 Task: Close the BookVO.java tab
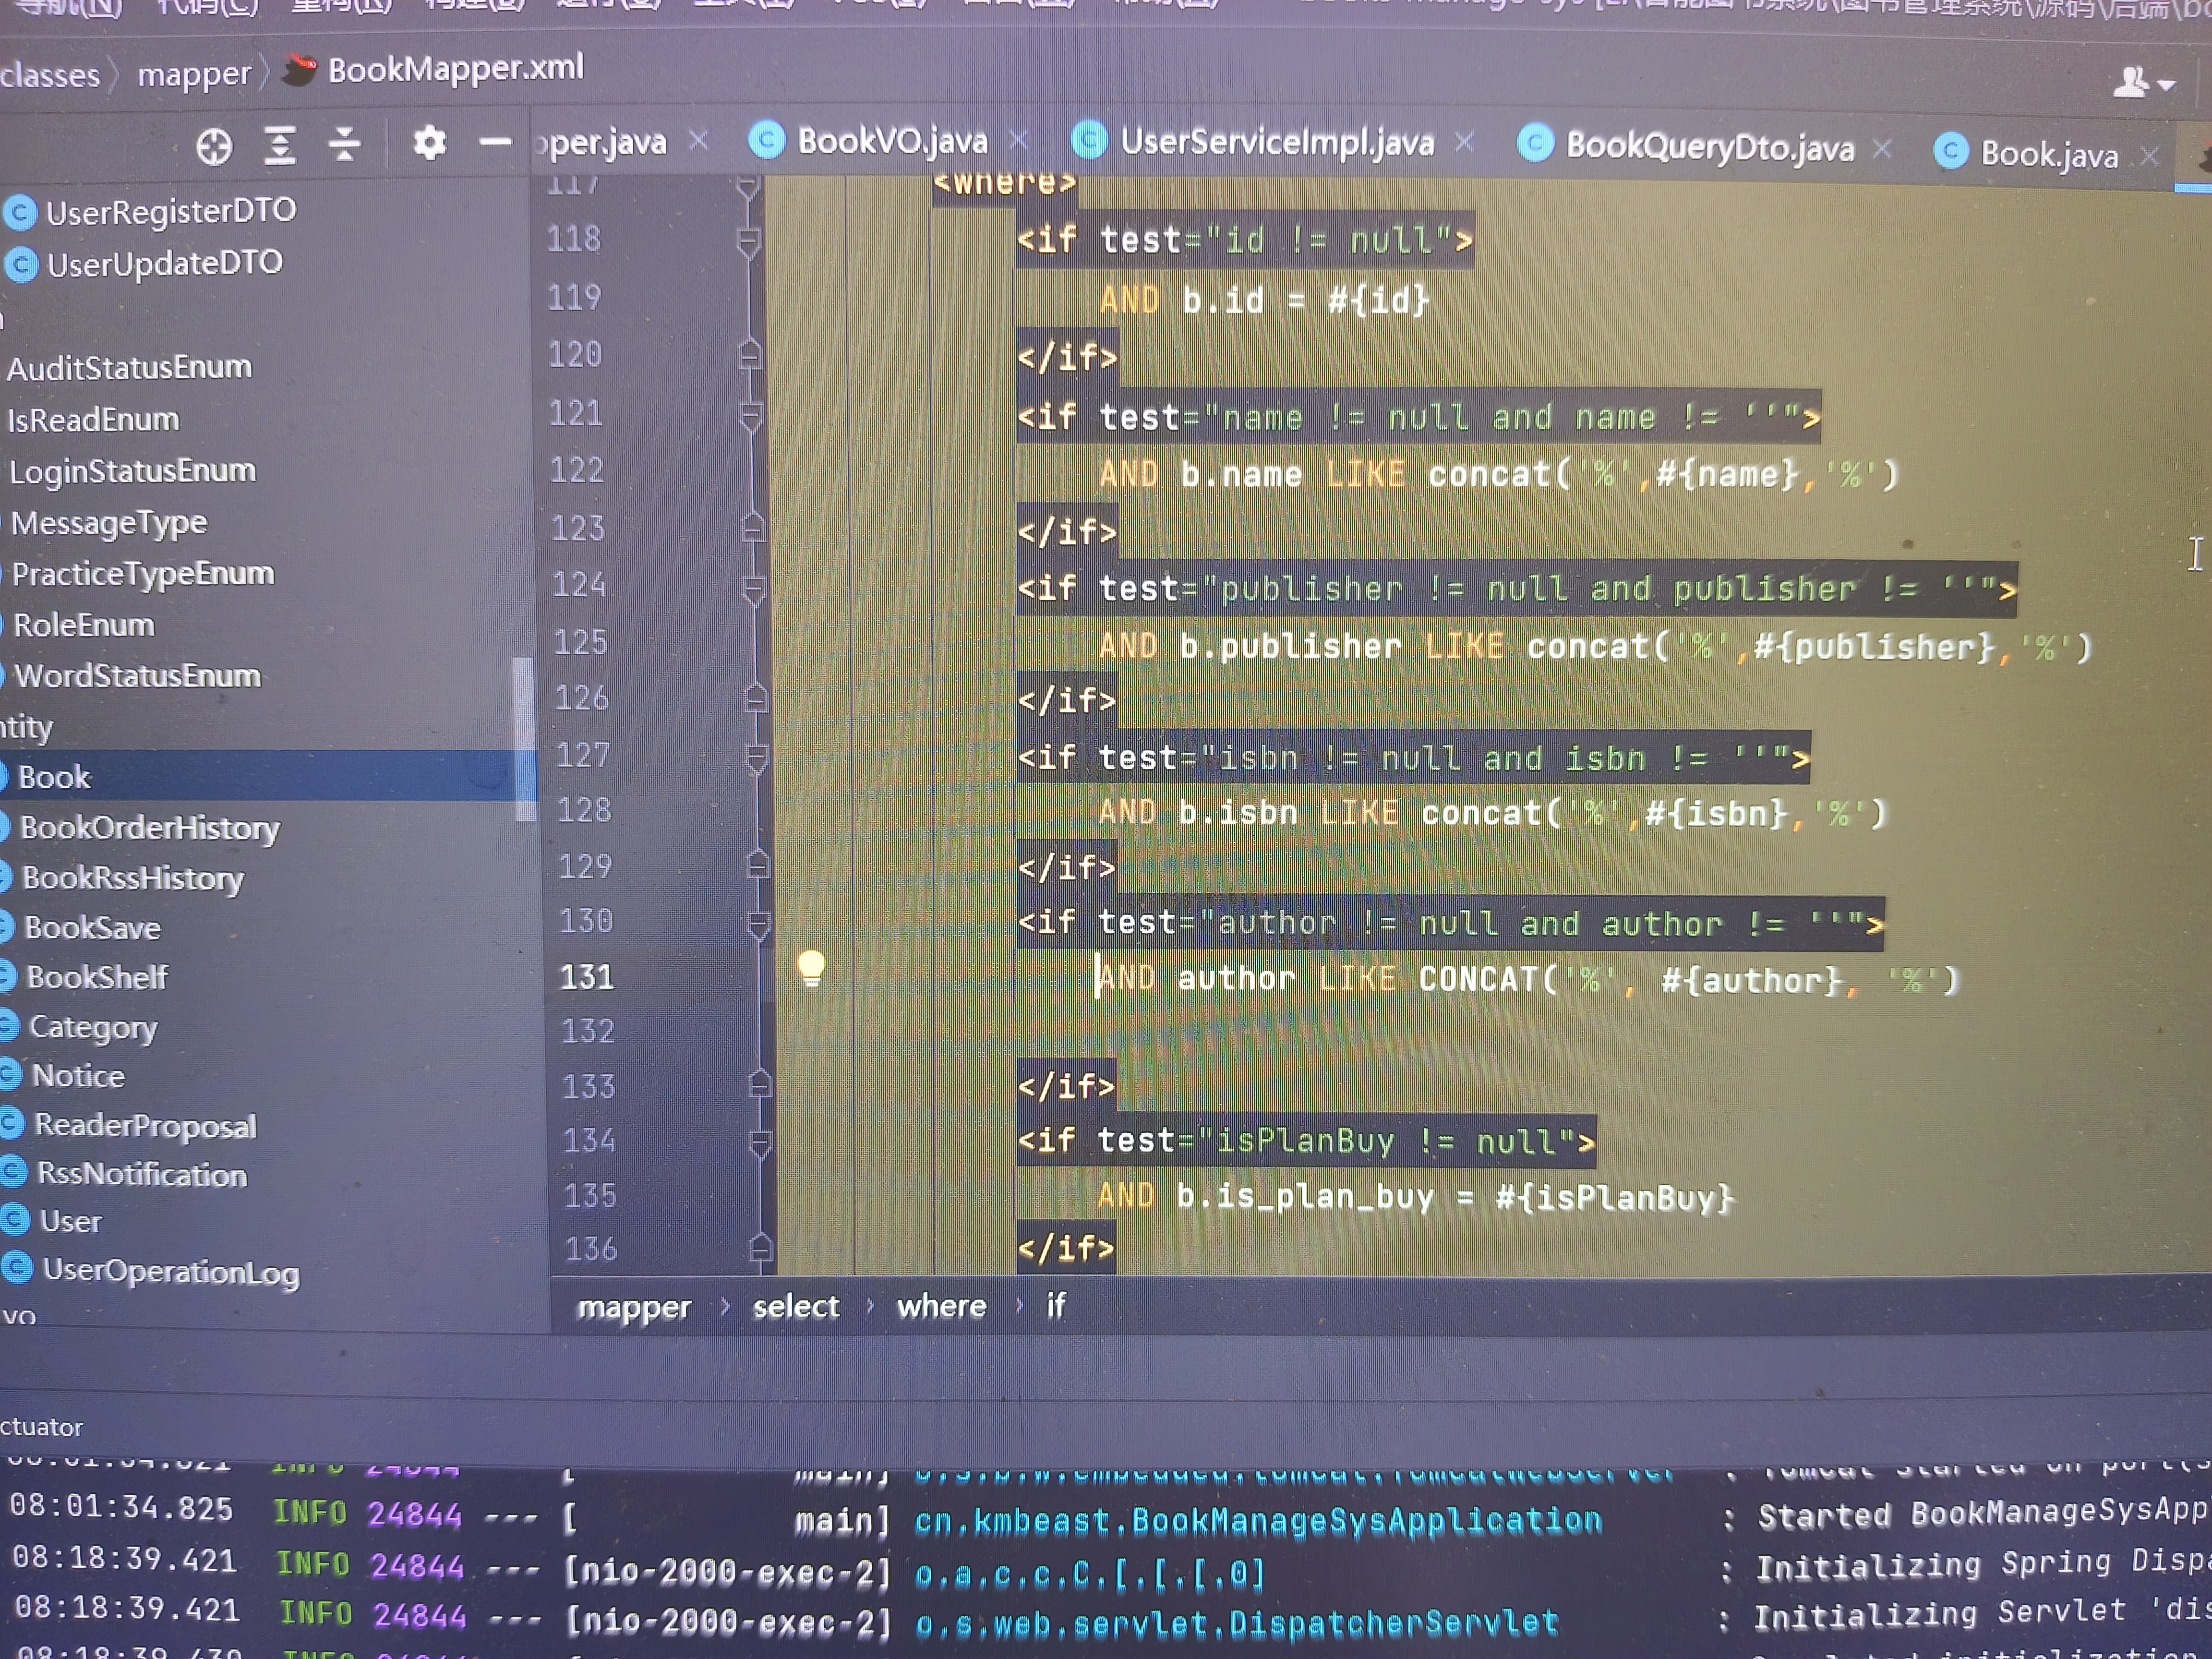[1019, 141]
